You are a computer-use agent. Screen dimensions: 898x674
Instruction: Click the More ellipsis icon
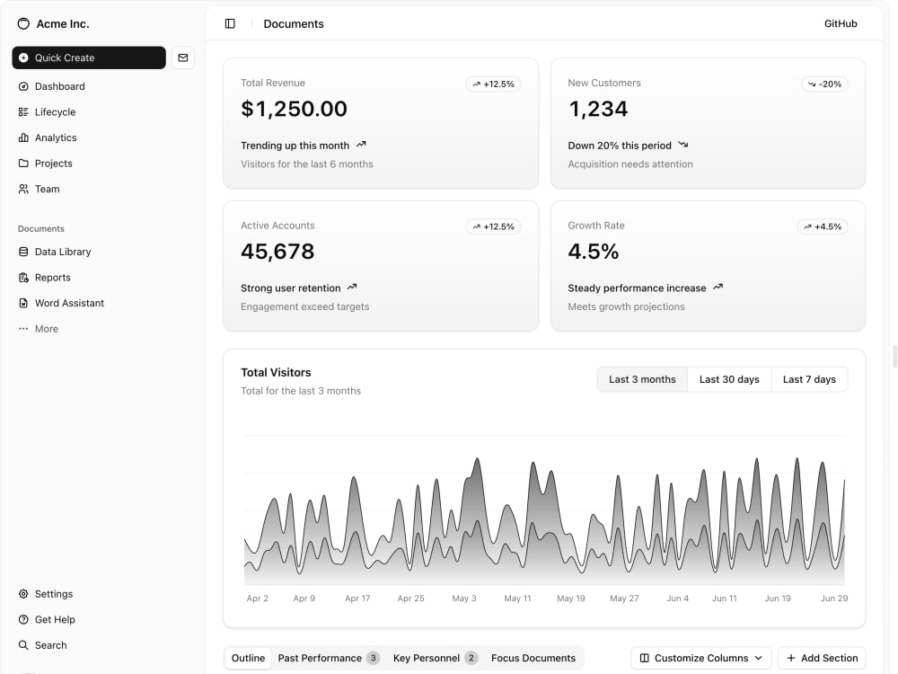23,329
